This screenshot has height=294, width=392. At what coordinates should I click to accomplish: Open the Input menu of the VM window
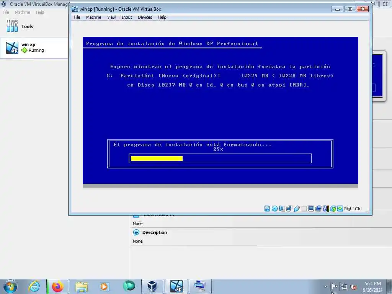127,17
